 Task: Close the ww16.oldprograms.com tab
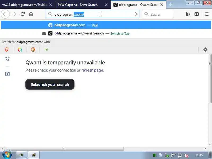[x=51, y=5]
